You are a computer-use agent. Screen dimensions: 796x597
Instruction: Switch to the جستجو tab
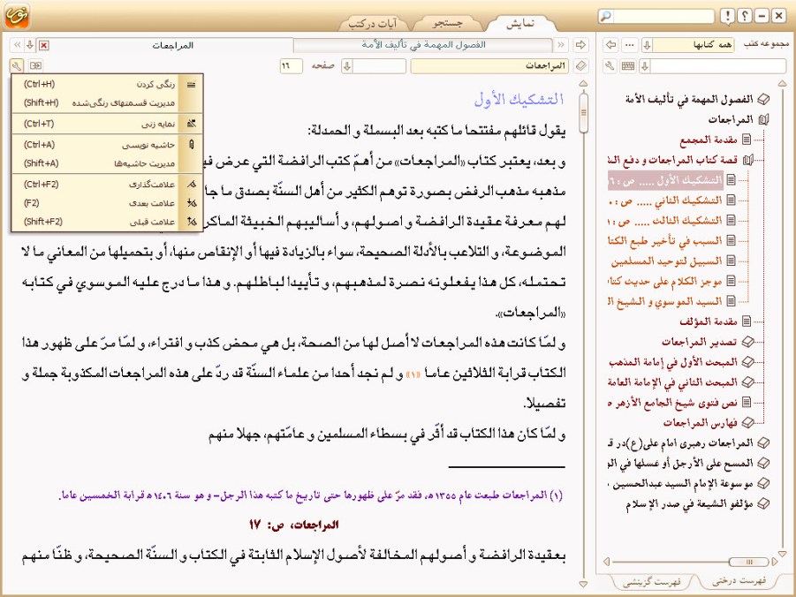point(447,23)
